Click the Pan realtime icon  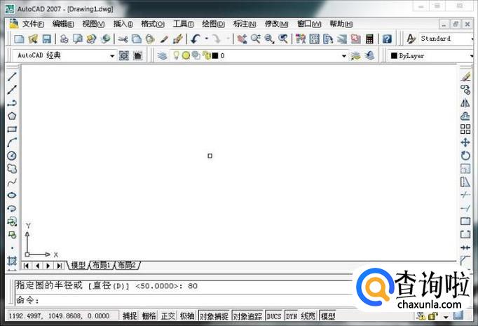(242, 39)
